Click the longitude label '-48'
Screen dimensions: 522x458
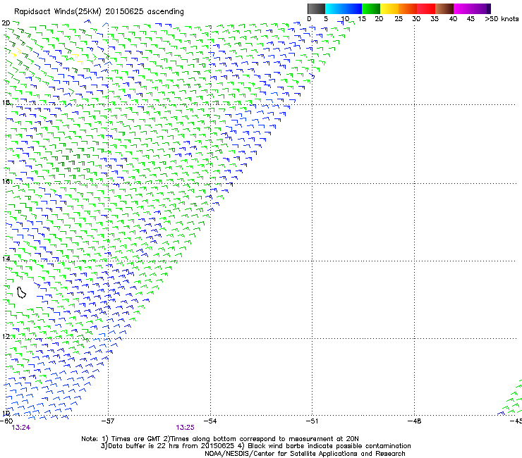click(x=414, y=421)
